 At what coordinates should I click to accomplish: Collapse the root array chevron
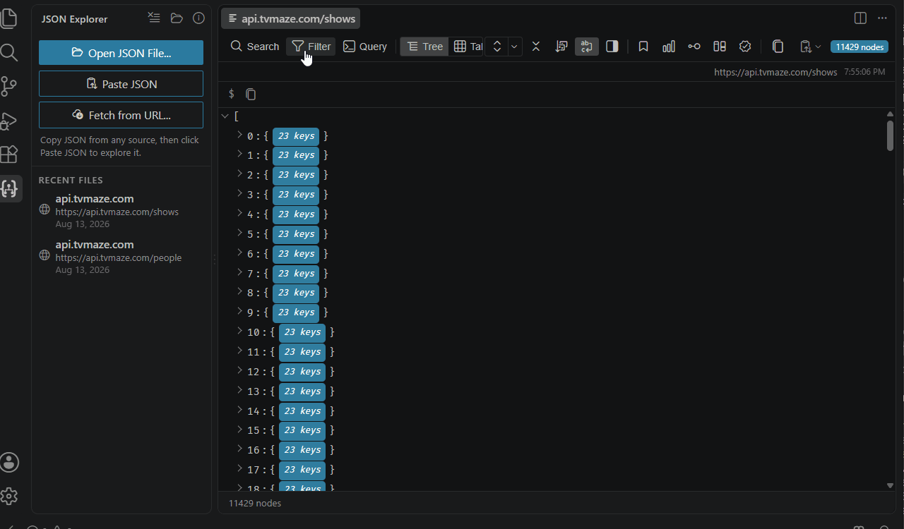point(225,116)
